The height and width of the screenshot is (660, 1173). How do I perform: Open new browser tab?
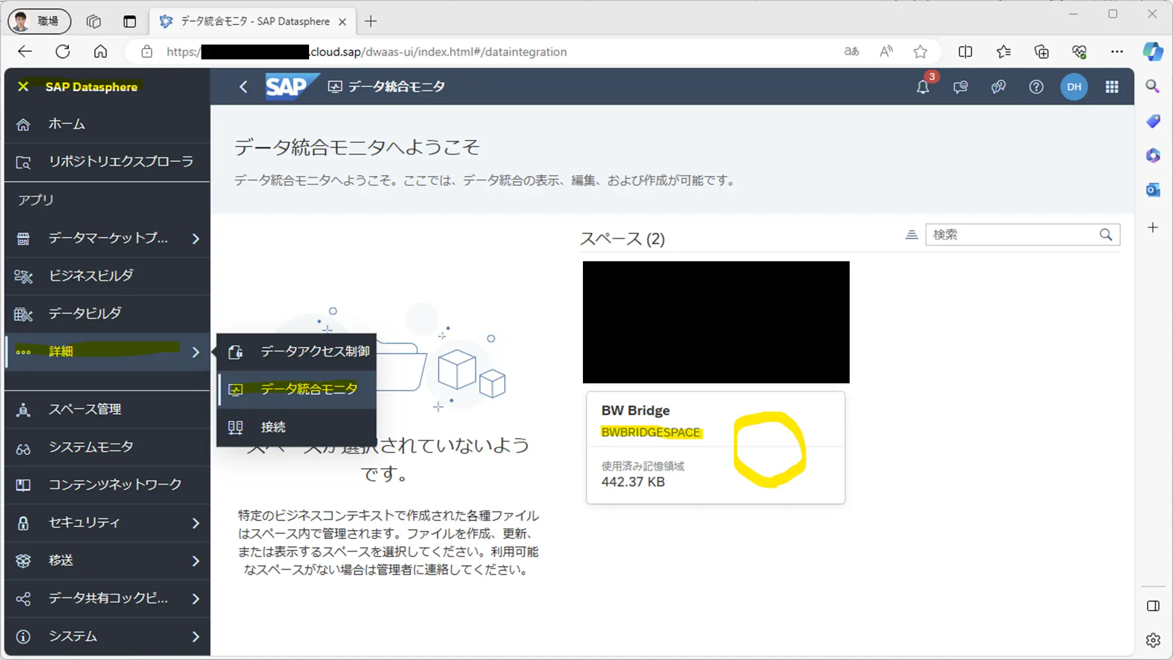tap(371, 21)
